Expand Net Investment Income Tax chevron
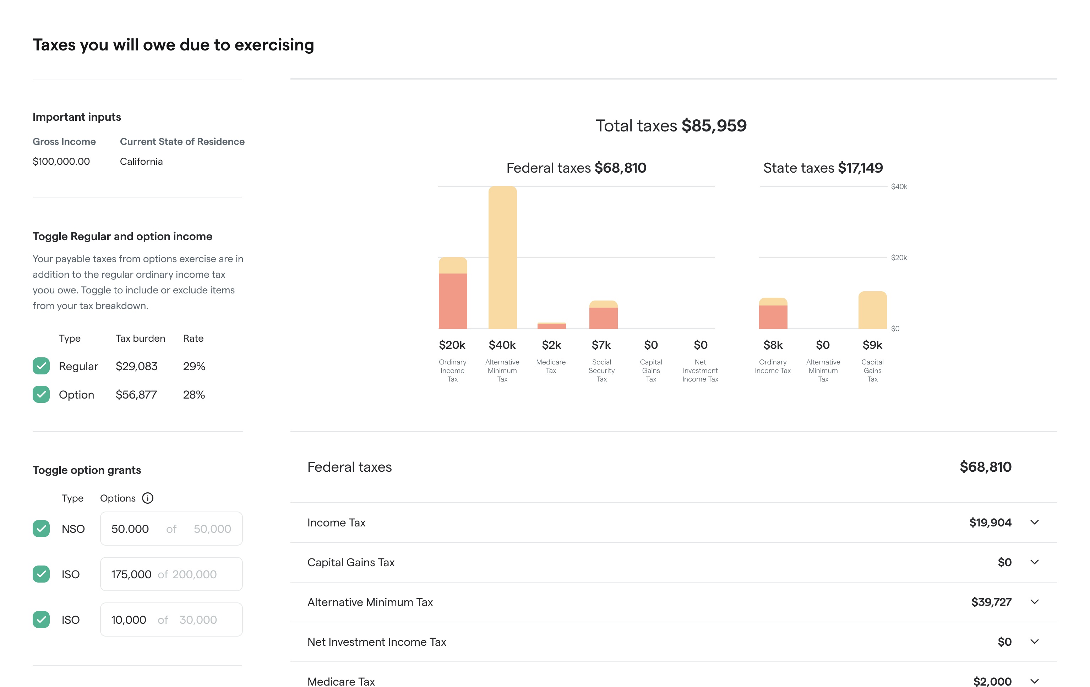Screen dimensions: 1090x687 (1034, 642)
